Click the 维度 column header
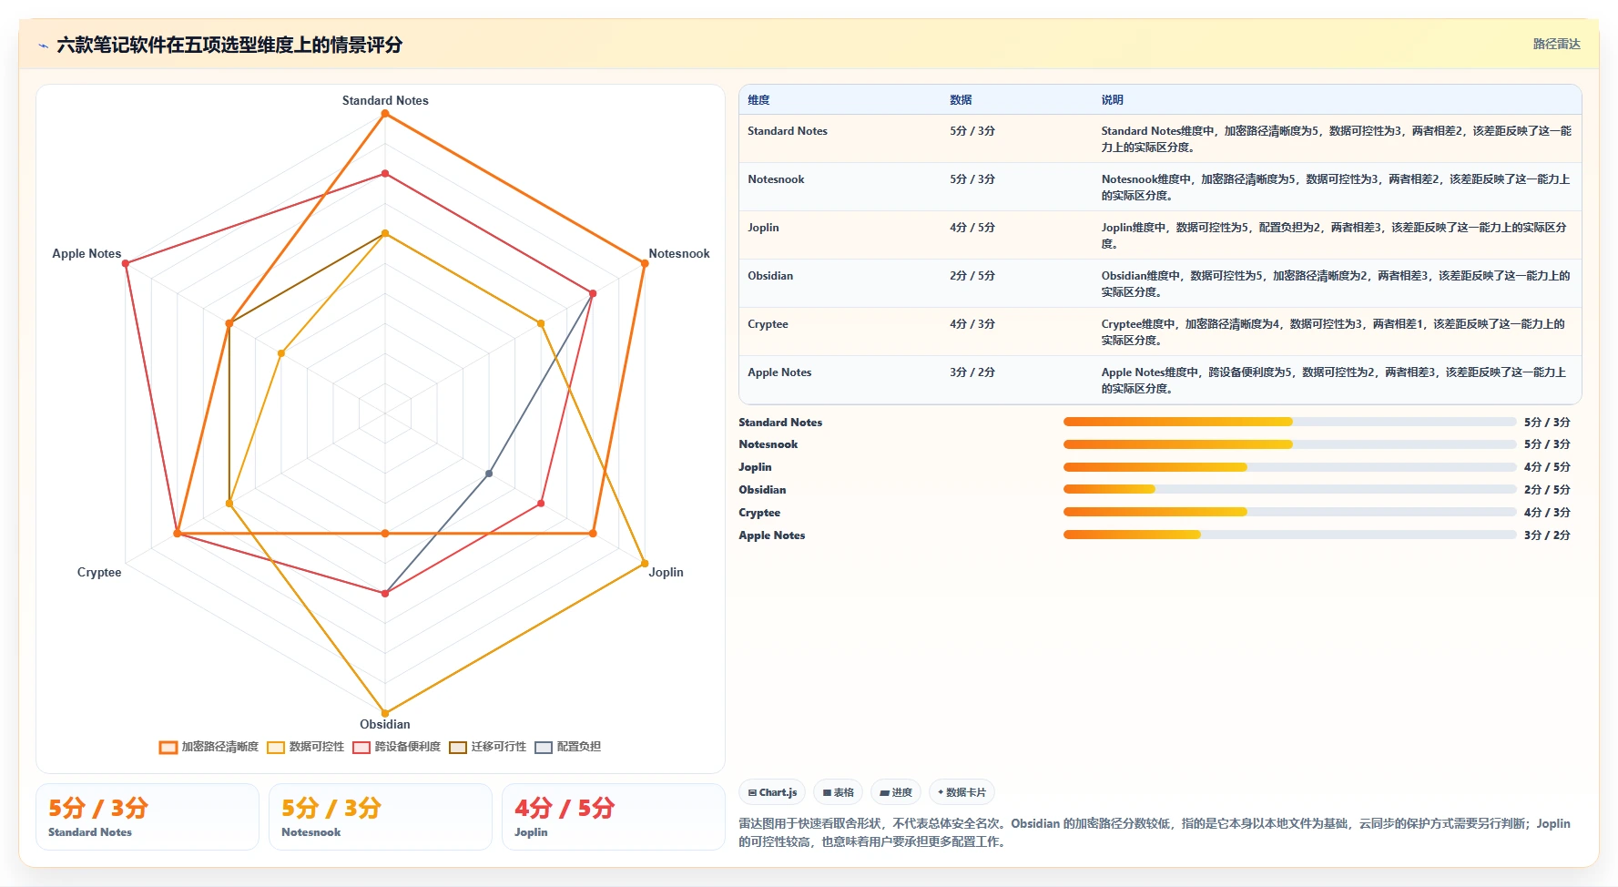Viewport: 1618px width, 887px height. (758, 100)
